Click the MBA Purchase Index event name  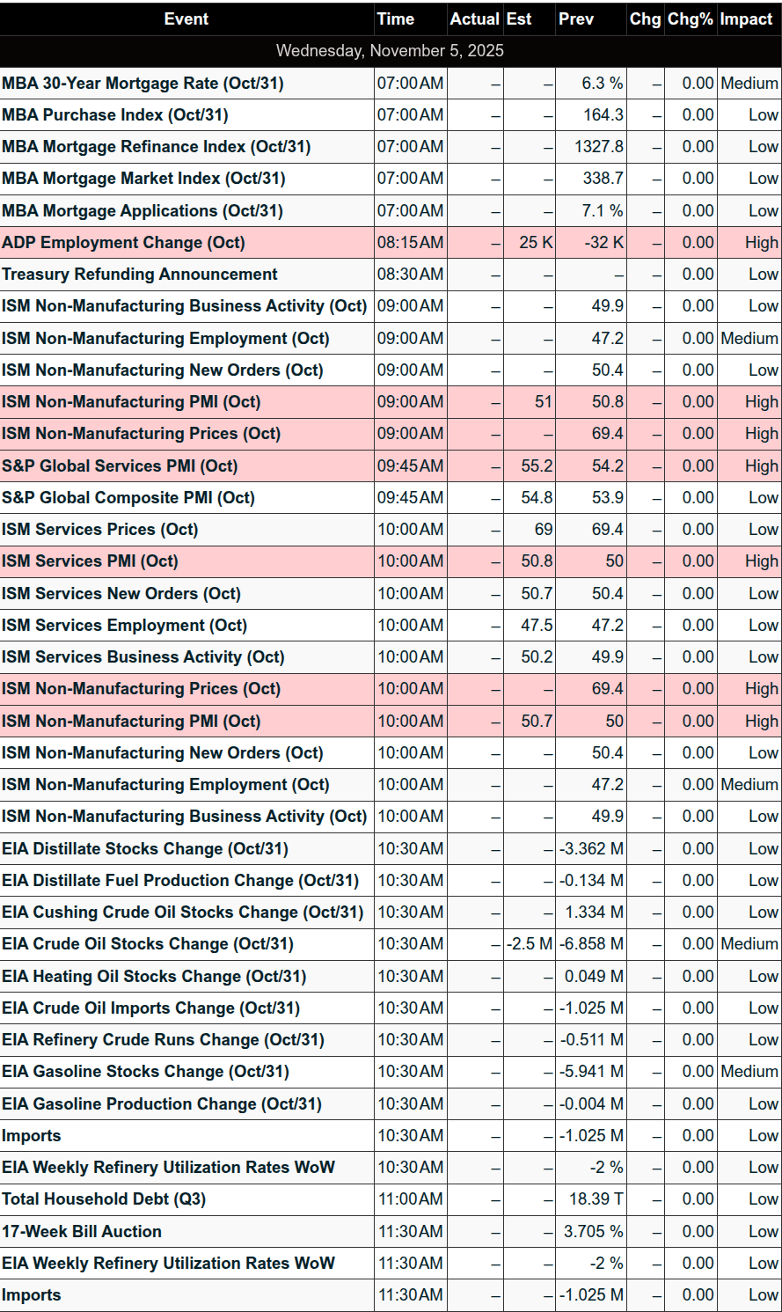click(x=115, y=115)
